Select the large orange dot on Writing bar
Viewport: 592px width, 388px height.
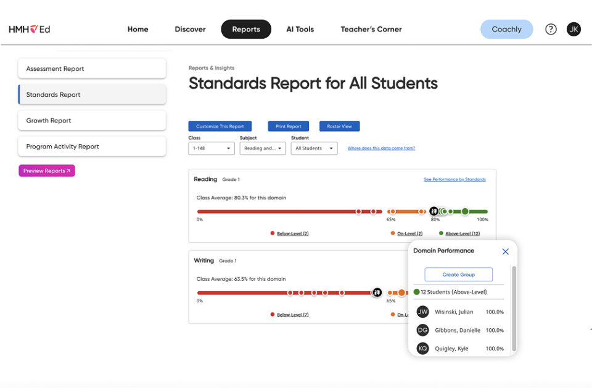point(401,293)
